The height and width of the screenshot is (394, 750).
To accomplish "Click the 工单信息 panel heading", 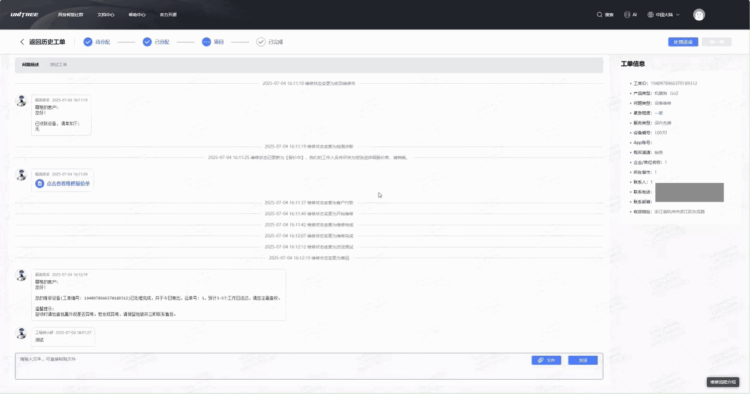I will [x=633, y=63].
